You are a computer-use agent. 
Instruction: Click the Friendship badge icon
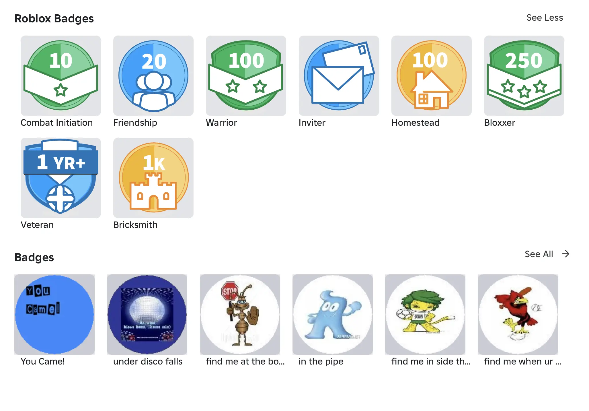153,75
